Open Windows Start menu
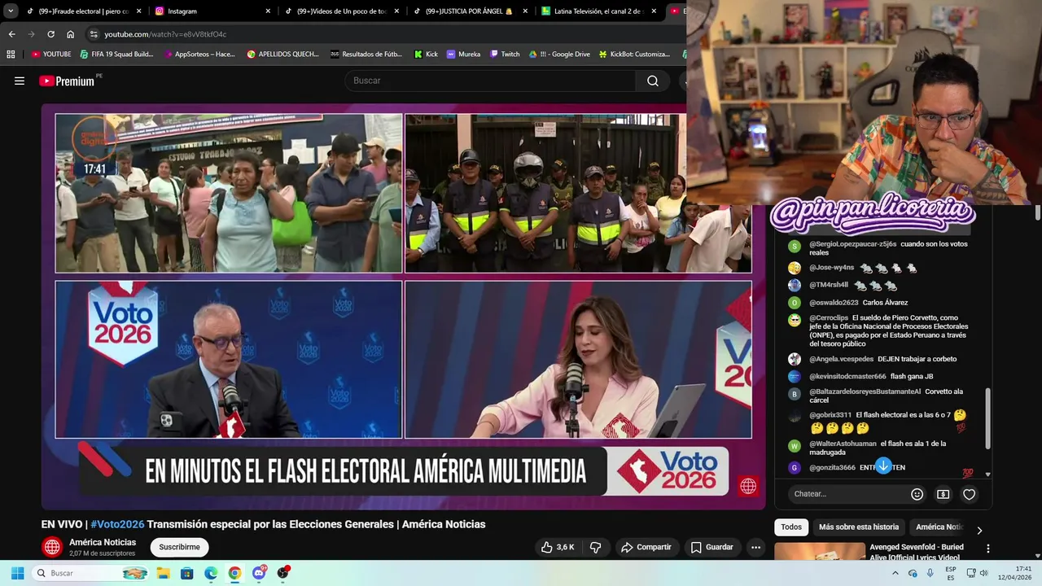Viewport: 1042px width, 586px height. [17, 573]
